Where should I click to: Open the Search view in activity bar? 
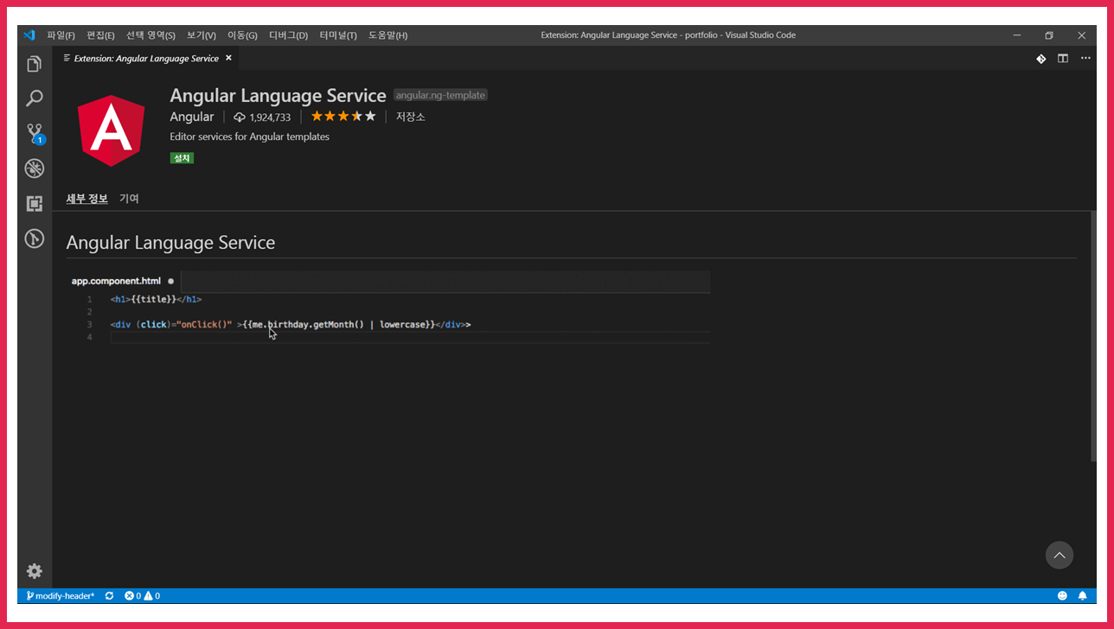[34, 98]
